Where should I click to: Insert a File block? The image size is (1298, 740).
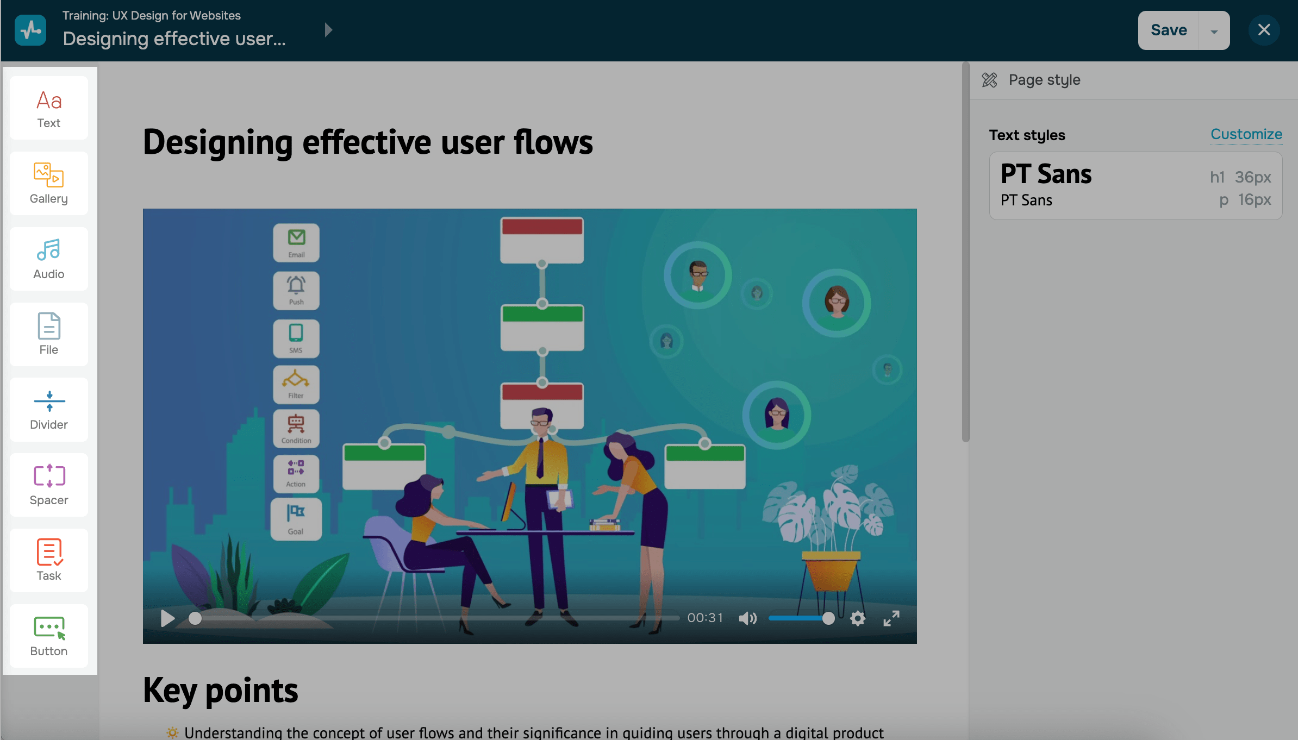click(49, 334)
